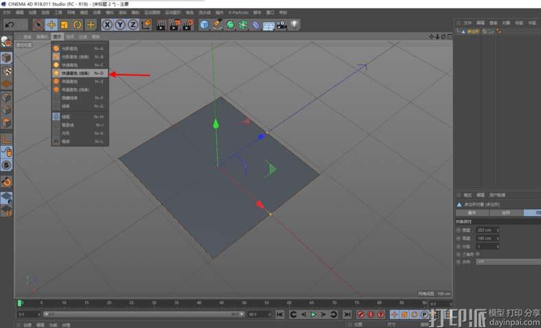Choose Quick Shading (Lines) N~D option
541x328 pixels.
coord(80,73)
